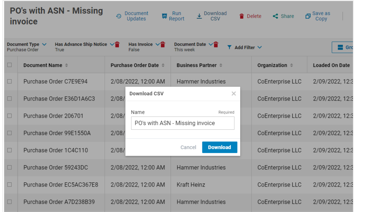Click the Document Updates text link
The width and height of the screenshot is (375, 212).
tap(136, 16)
